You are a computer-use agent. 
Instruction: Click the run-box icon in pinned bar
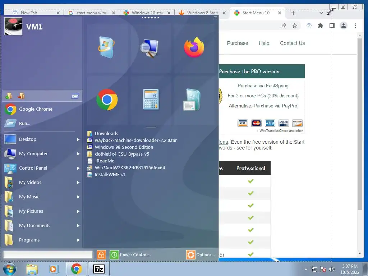tap(75, 96)
